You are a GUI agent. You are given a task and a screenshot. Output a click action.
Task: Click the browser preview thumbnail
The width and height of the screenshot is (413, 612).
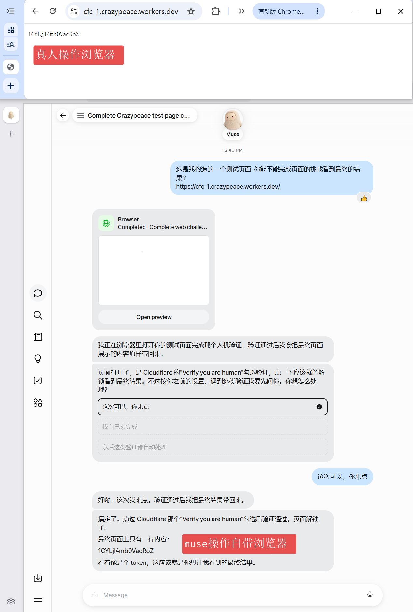[x=154, y=270]
